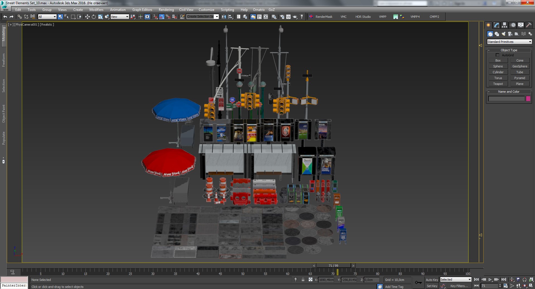Click the Undo arrow in main toolbar
The width and height of the screenshot is (535, 289).
coord(5,17)
